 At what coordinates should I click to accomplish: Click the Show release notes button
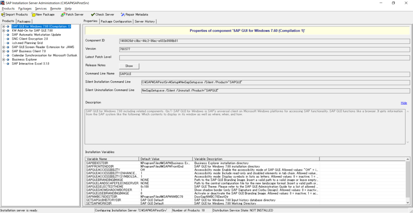point(129,66)
